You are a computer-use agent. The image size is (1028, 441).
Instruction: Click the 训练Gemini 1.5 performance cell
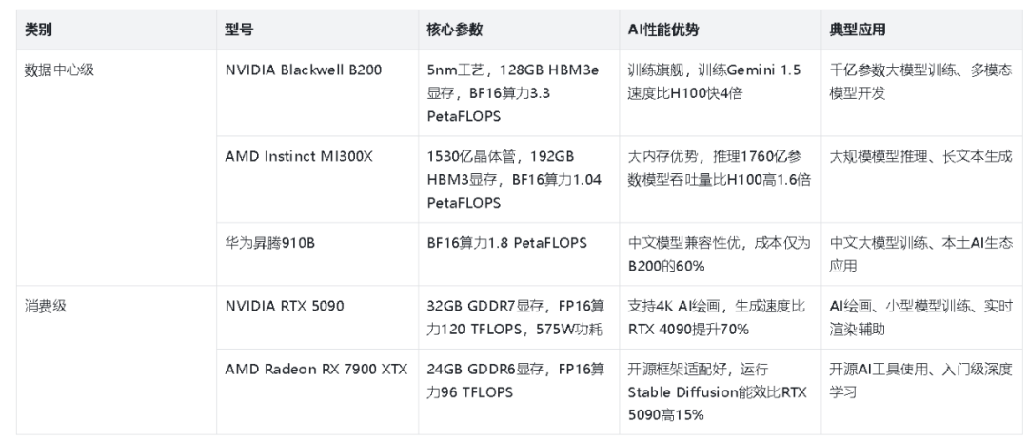(x=720, y=93)
